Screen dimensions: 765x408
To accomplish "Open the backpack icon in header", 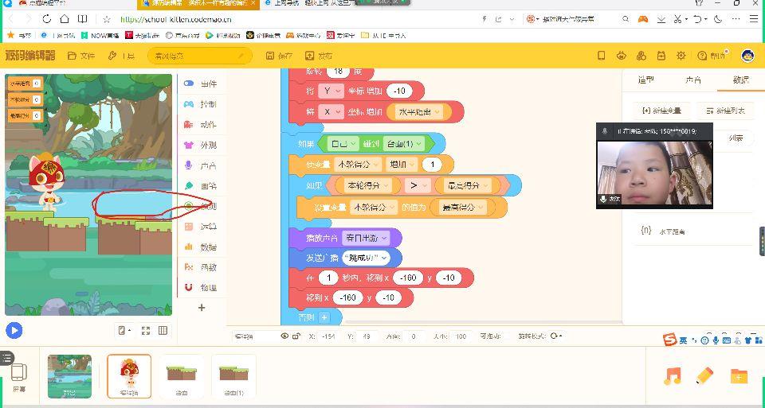I will pos(661,56).
